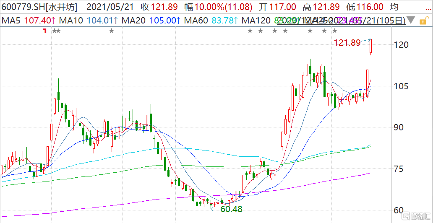Click the blue arrow beside 60.48 low
This screenshot has width=433, height=223.
[214, 210]
